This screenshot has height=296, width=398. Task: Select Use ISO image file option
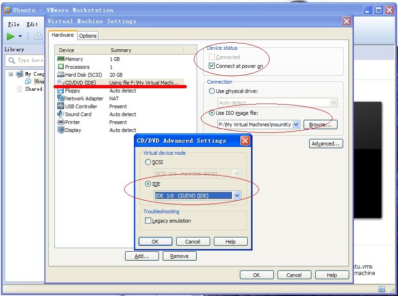212,113
